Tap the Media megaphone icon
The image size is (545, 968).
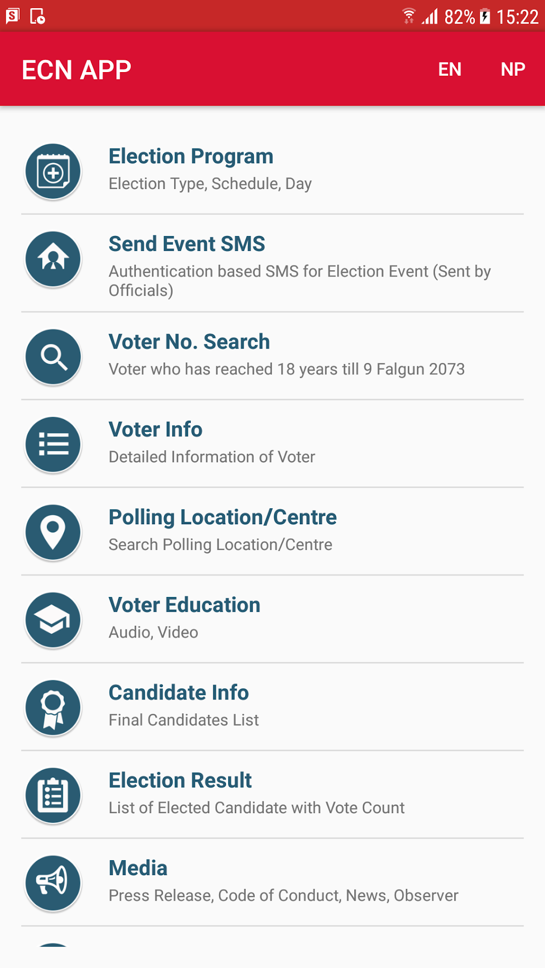tap(53, 883)
